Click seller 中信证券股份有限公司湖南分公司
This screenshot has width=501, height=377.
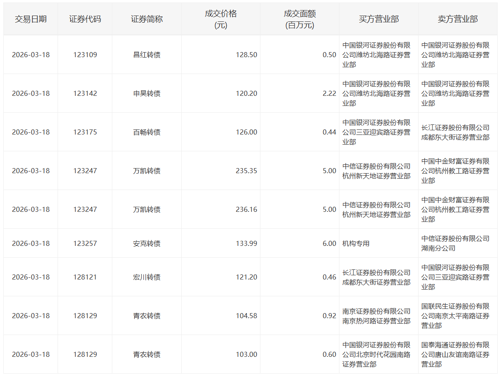[x=455, y=243]
